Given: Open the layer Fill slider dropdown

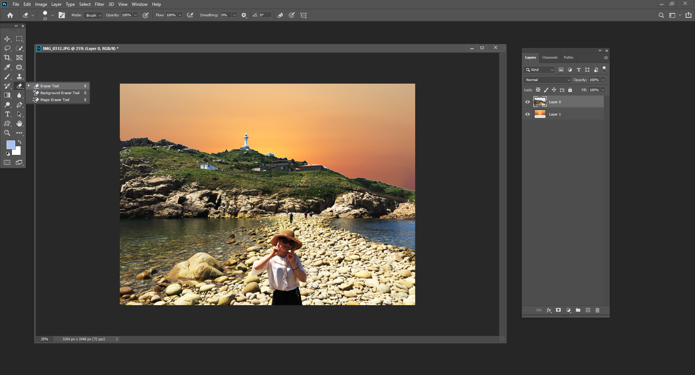Looking at the screenshot, I should coord(603,90).
